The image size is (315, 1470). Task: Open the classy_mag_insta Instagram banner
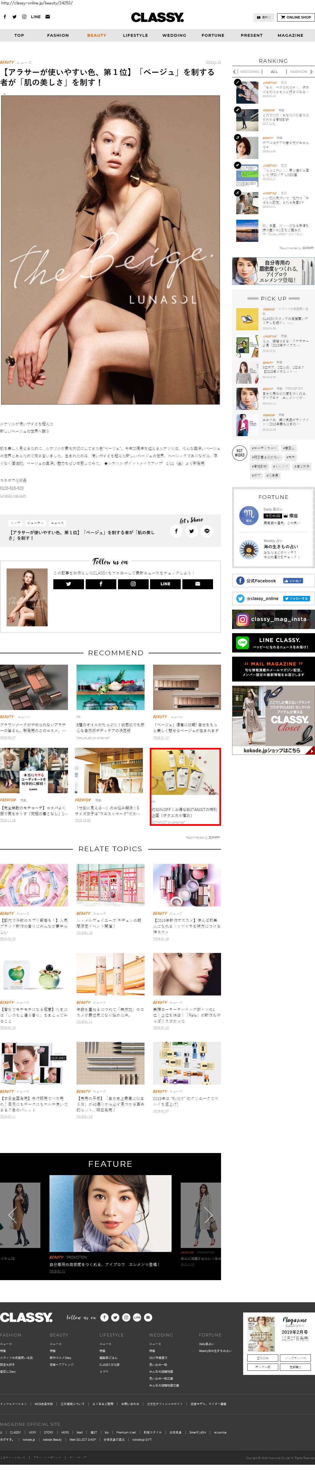tap(273, 619)
